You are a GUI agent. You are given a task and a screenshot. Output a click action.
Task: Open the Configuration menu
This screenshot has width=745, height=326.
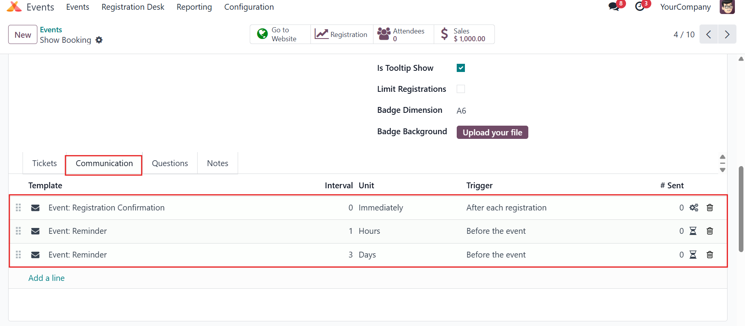pos(249,7)
